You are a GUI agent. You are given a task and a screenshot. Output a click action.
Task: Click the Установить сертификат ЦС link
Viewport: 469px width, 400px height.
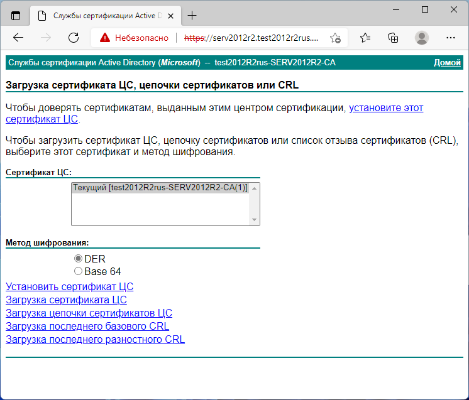click(69, 286)
